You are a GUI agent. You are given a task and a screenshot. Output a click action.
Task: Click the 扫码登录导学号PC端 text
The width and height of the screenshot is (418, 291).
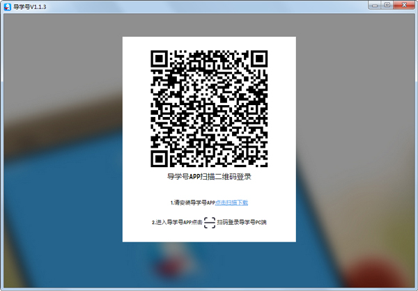point(242,222)
